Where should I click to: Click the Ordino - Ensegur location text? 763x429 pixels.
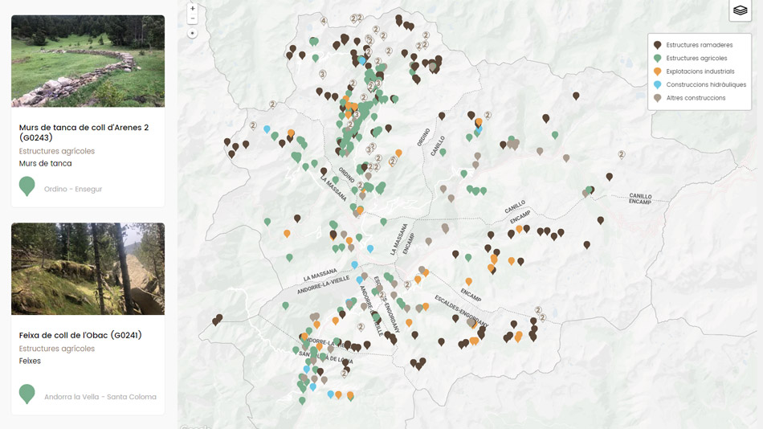click(73, 190)
